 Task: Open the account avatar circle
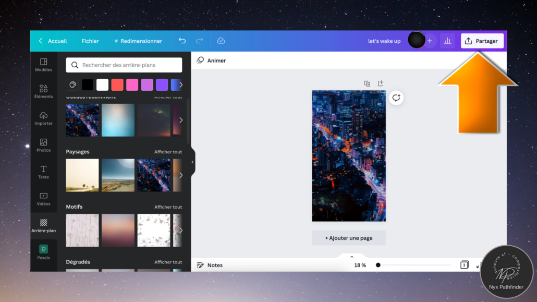(x=417, y=40)
